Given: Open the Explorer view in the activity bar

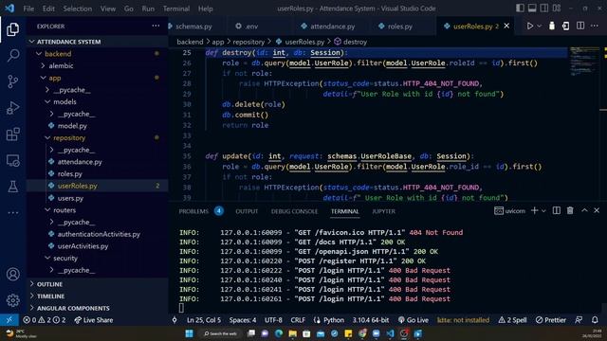Looking at the screenshot, I should click(x=12, y=29).
